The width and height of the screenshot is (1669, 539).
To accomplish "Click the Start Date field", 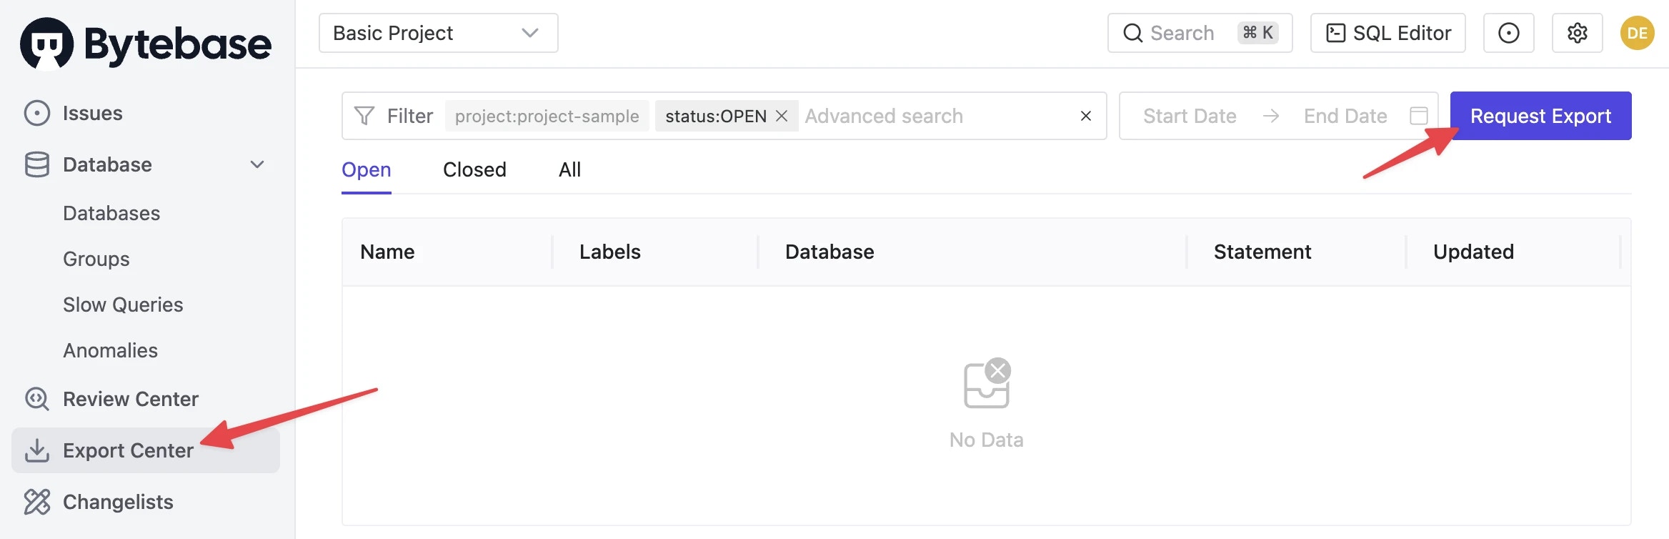I will (1190, 116).
